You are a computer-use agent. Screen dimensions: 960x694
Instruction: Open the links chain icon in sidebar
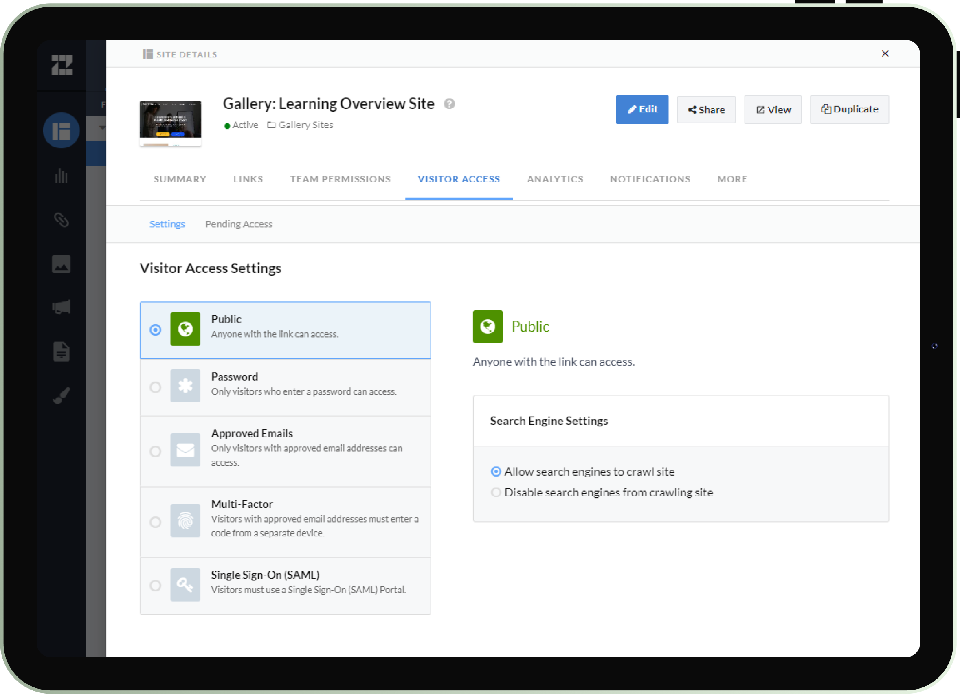point(61,220)
